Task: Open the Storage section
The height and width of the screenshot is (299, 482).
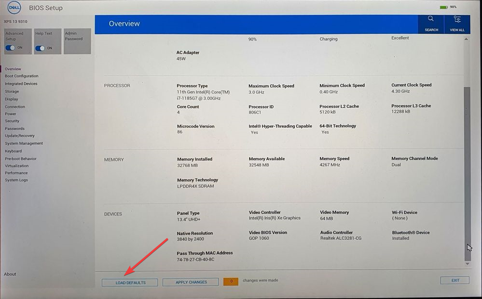Action: click(x=12, y=91)
